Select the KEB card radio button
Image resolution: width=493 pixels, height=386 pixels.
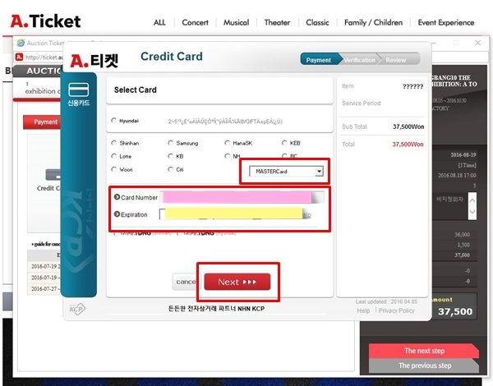pos(284,143)
